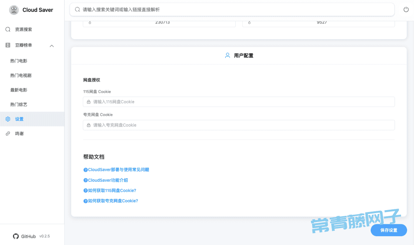Open 最新电影 list
The image size is (414, 245).
(32, 90)
